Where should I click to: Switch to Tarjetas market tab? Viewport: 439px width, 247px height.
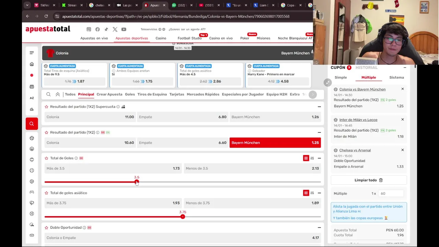pos(177,94)
